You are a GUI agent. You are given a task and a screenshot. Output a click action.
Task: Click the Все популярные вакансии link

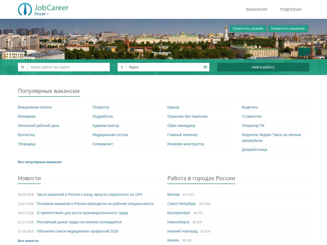[40, 162]
